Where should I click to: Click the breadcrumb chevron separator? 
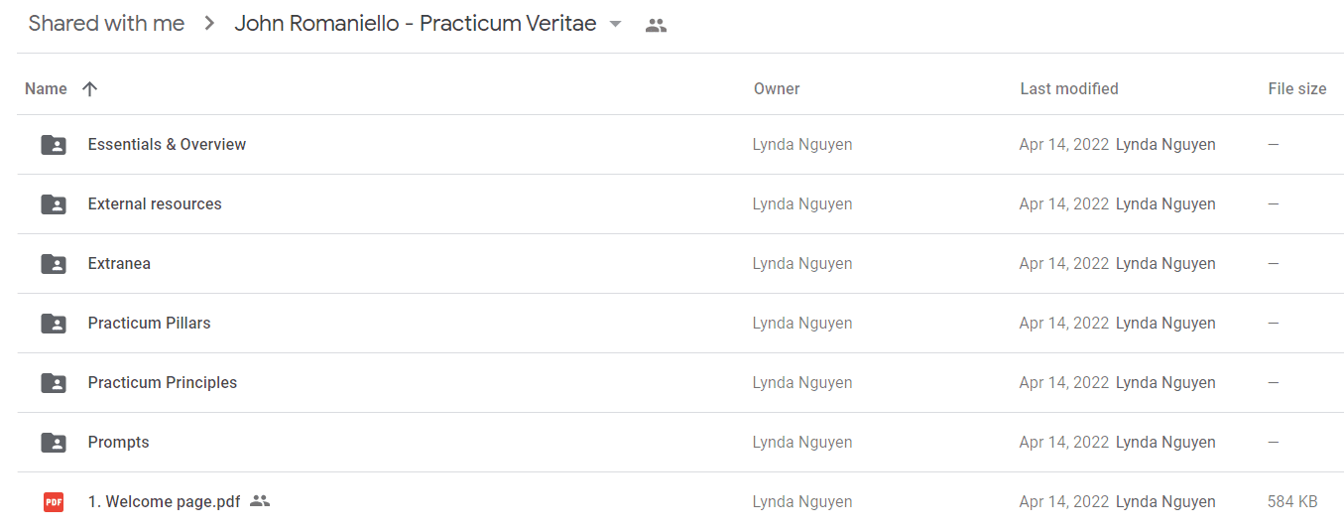[209, 24]
